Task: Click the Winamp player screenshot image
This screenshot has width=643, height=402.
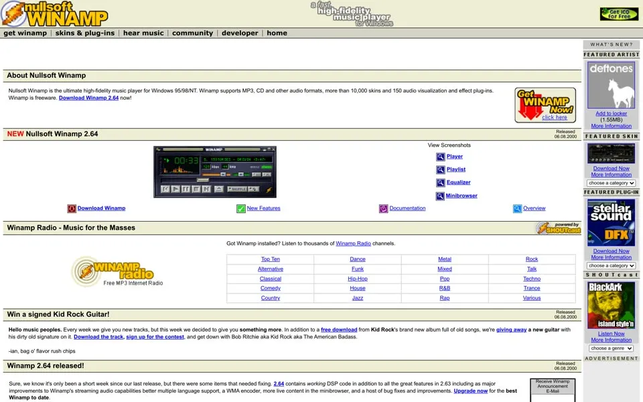Action: 215,172
